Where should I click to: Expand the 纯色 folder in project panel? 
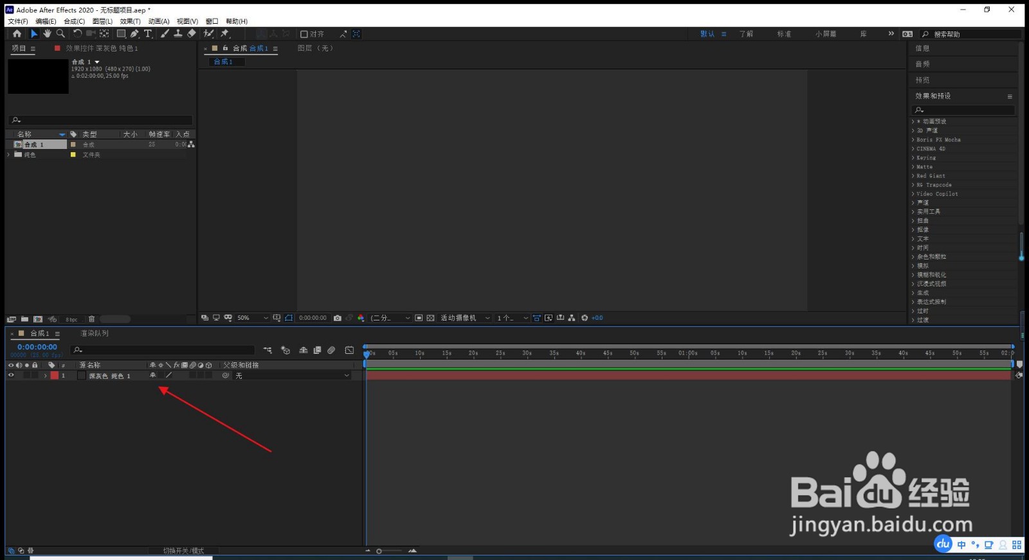pos(8,155)
